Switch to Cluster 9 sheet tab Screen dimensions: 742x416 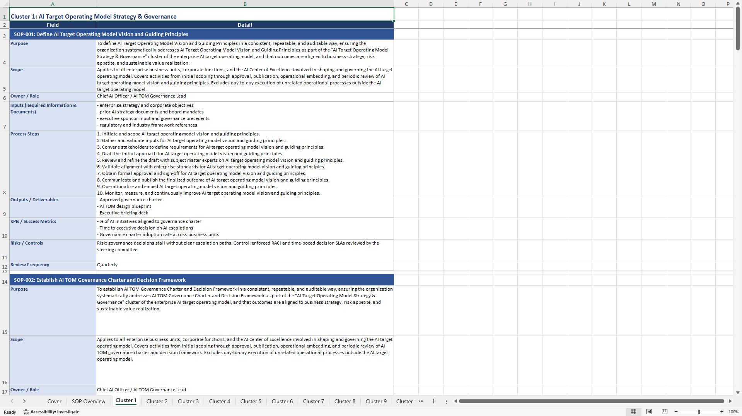pos(376,401)
